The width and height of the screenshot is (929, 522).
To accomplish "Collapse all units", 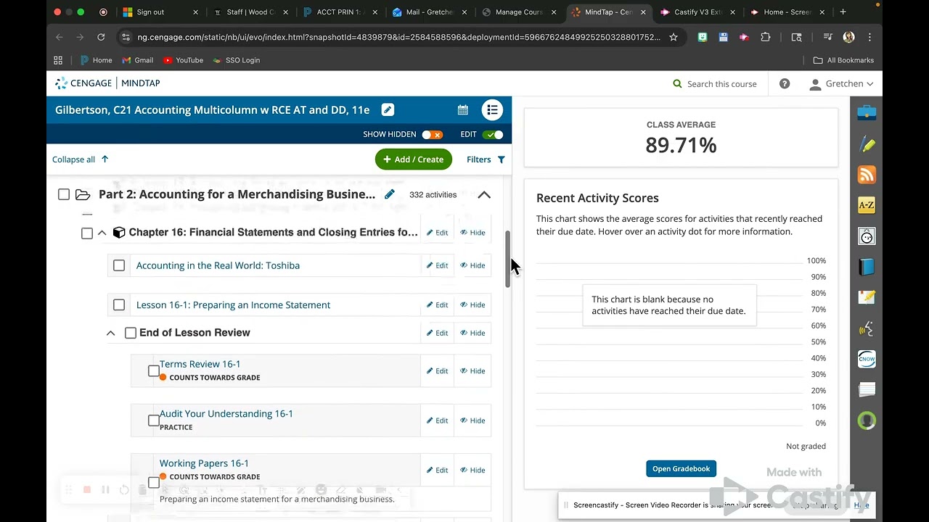I will [x=80, y=159].
